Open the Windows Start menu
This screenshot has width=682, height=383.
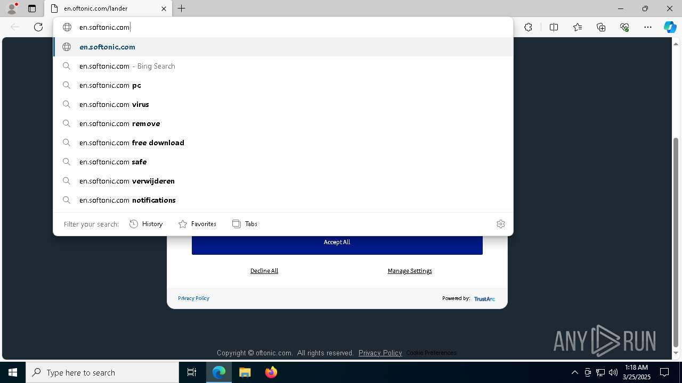[x=13, y=372]
